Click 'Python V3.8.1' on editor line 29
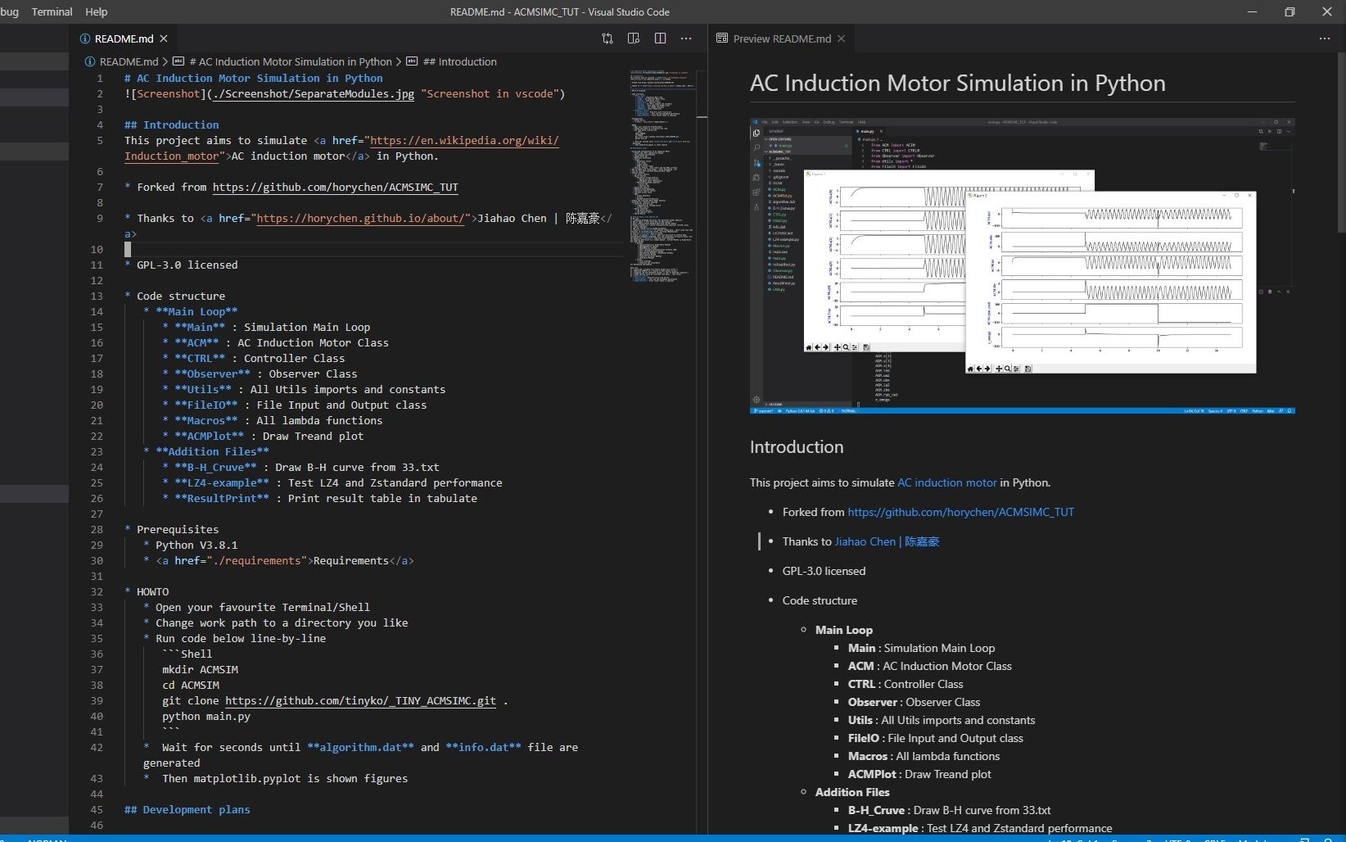1346x842 pixels. [196, 545]
